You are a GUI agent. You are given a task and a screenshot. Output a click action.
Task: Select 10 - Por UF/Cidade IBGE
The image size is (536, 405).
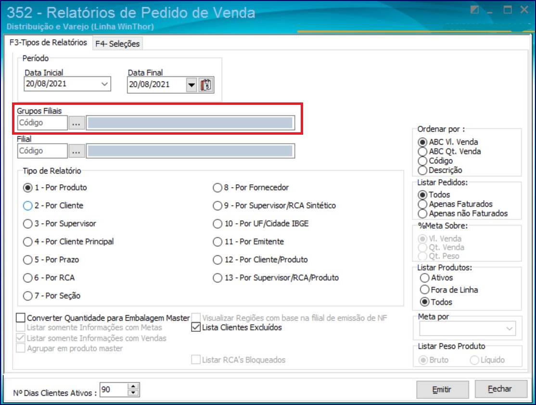[x=261, y=224]
